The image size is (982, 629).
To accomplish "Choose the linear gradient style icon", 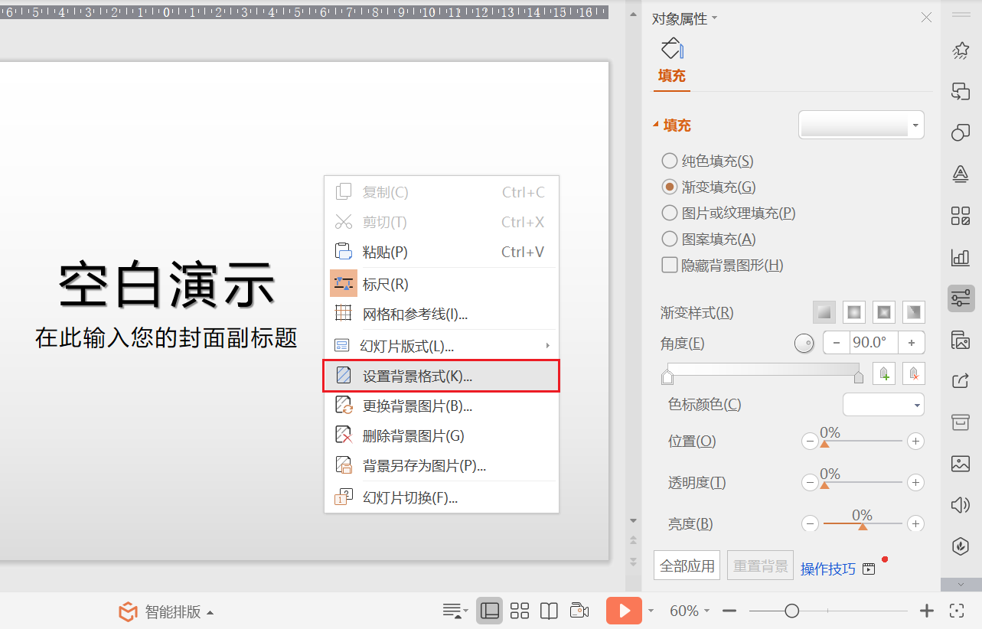I will coord(824,312).
